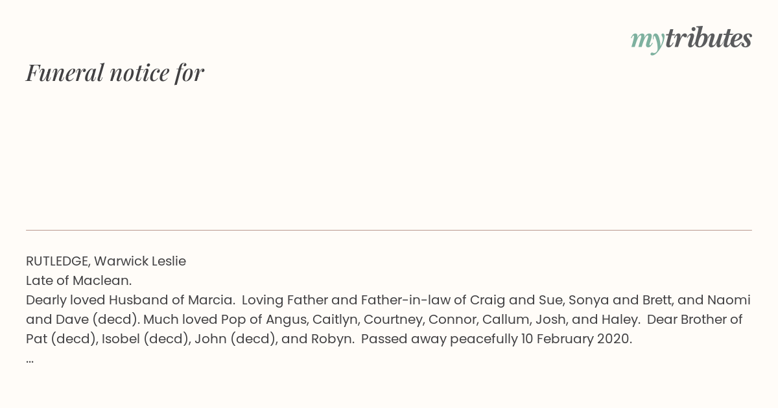Click the text "Dear Brother of"
Viewport: 778px width, 408px height.
694,319
